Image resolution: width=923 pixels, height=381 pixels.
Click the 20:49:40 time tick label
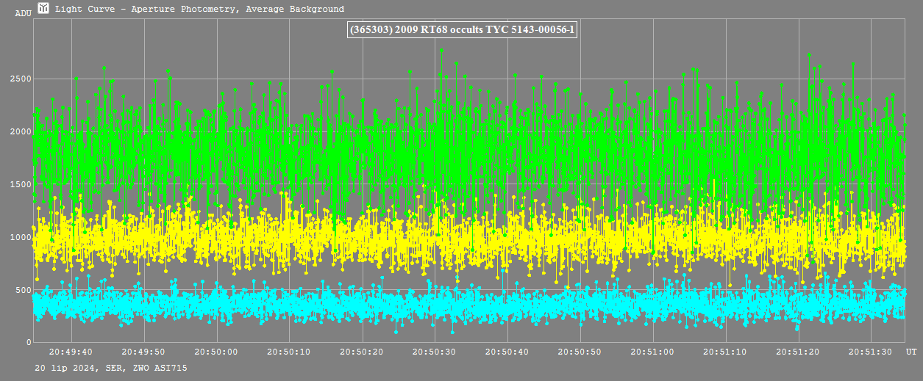click(x=71, y=352)
